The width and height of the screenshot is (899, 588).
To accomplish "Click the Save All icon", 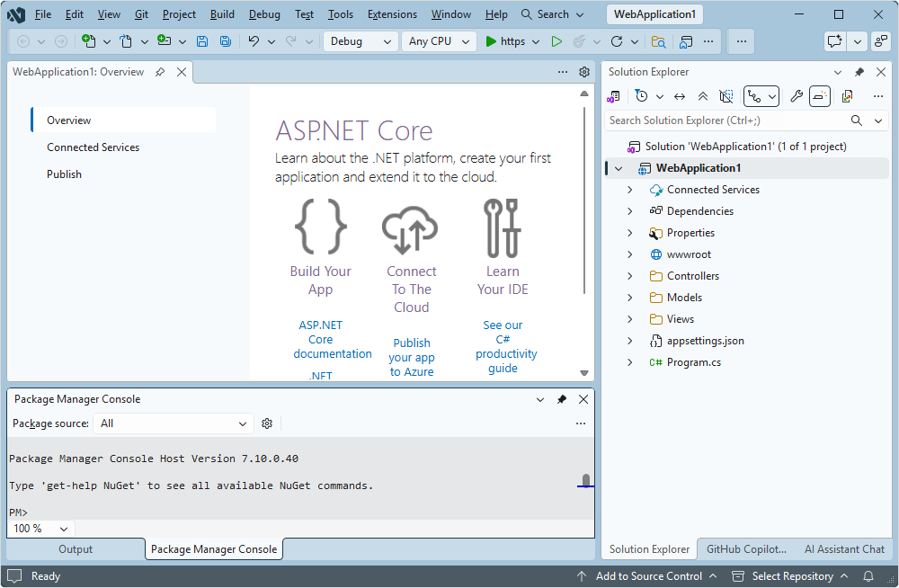I will (x=226, y=40).
